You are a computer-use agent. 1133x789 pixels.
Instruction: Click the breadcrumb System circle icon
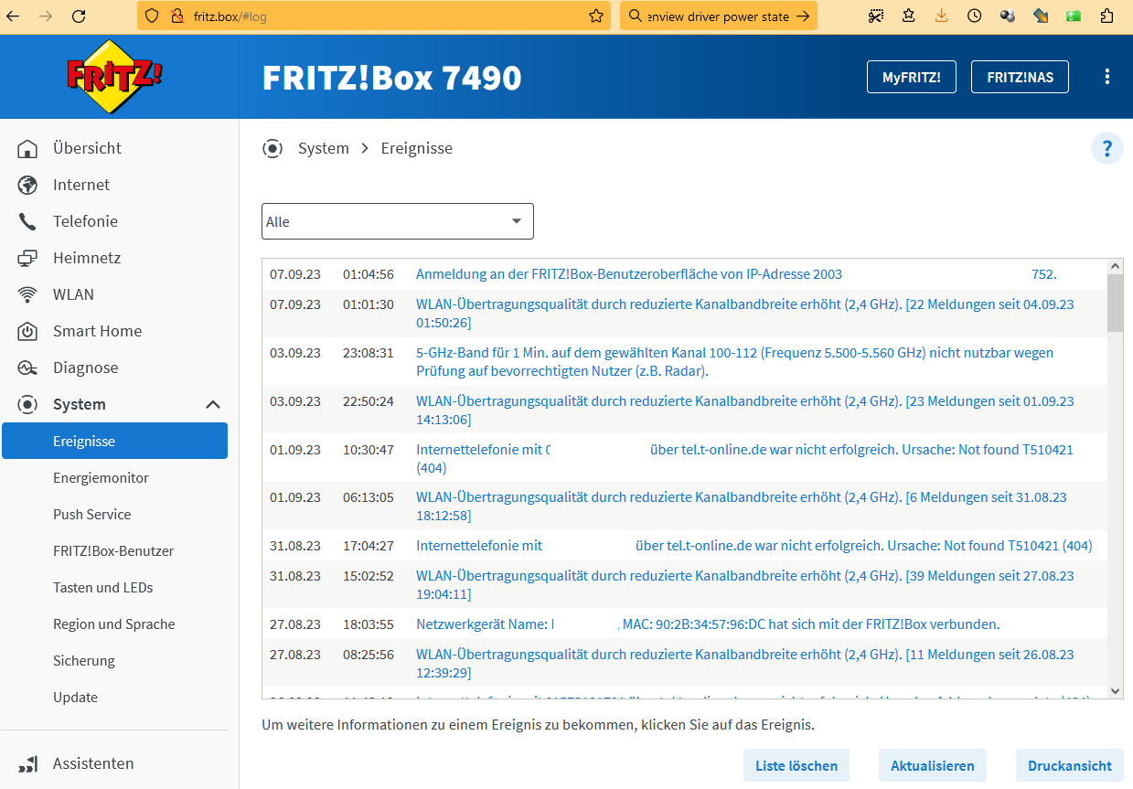pyautogui.click(x=273, y=148)
